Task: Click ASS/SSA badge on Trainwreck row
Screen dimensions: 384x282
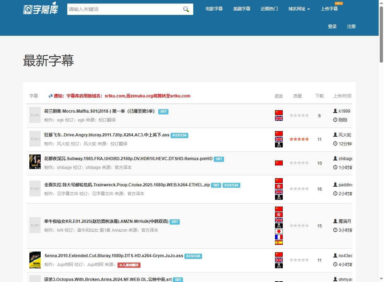Action: pos(231,185)
